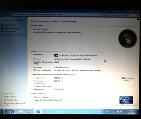
Task: Click the 'Intel(R) Pentium(R) M processor' value
Action: click(72, 59)
